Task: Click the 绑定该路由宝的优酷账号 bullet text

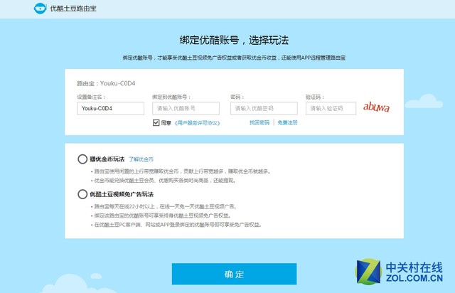Action: click(x=163, y=215)
